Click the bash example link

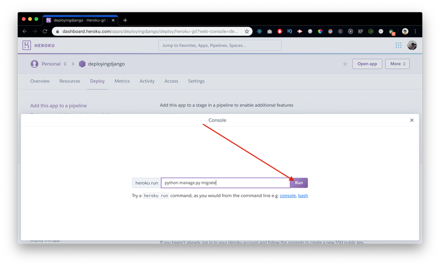[303, 195]
